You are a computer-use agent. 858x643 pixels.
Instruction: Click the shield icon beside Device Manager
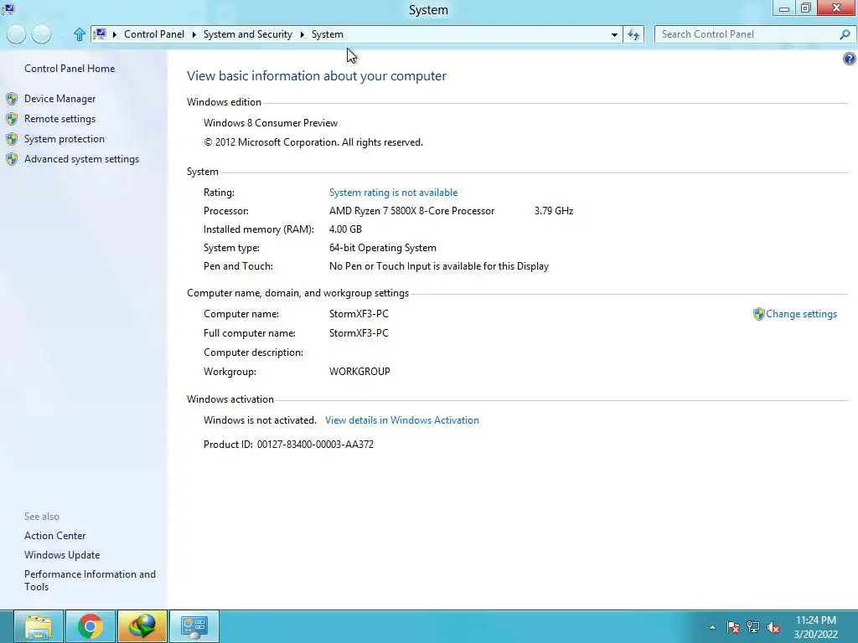pyautogui.click(x=12, y=99)
